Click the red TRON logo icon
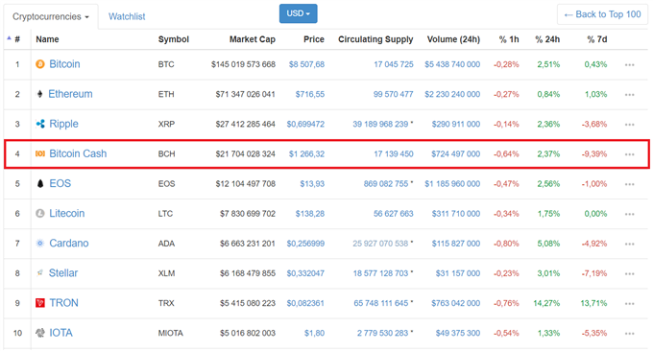This screenshot has height=351, width=653. coord(40,303)
